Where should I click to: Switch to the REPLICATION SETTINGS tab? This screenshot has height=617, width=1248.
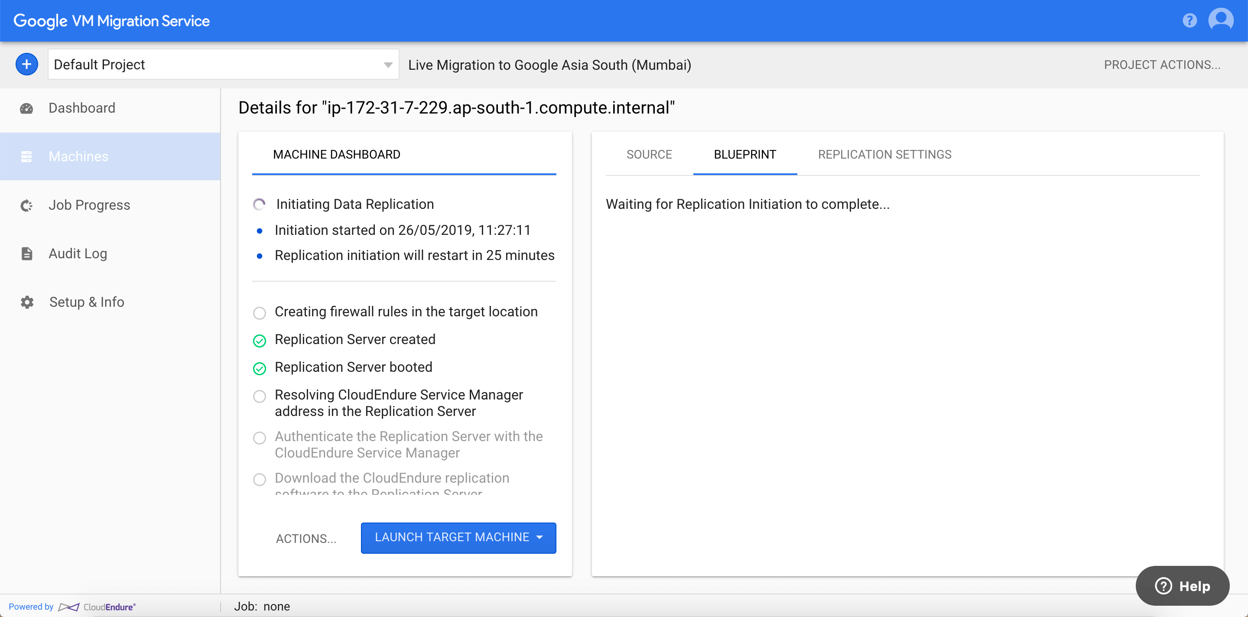pos(884,155)
